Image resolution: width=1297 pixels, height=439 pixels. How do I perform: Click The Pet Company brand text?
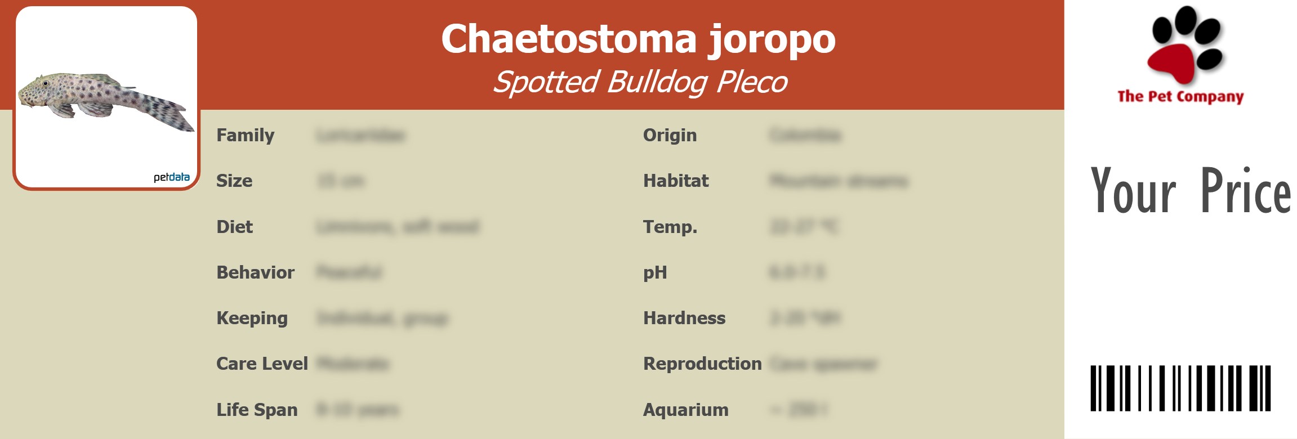click(x=1180, y=97)
